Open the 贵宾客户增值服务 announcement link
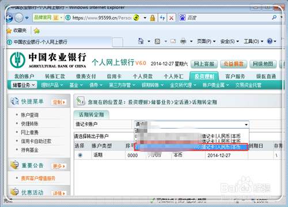 (38, 178)
